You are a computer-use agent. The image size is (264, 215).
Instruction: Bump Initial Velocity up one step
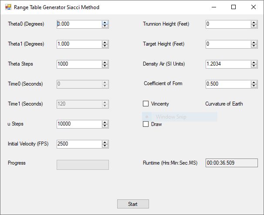[105, 142]
